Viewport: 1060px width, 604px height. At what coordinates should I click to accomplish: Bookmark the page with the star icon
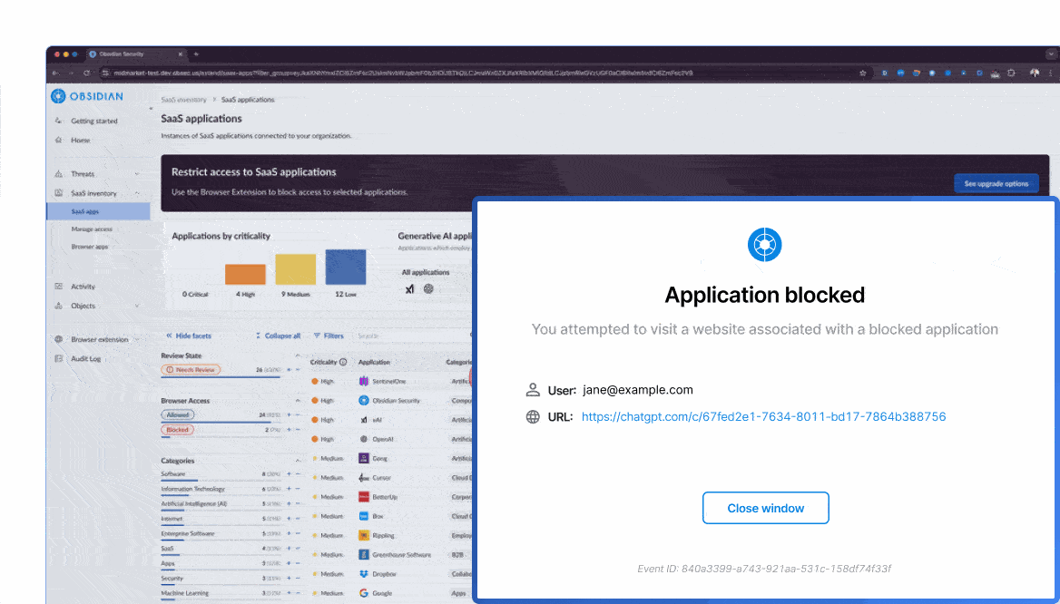tap(862, 73)
